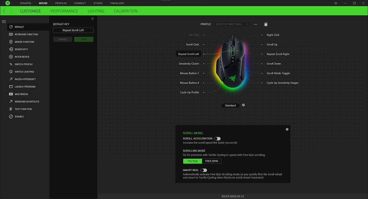Select Cycle Up Sensitivity Stages assignment
368x199 pixels.
coord(283,83)
